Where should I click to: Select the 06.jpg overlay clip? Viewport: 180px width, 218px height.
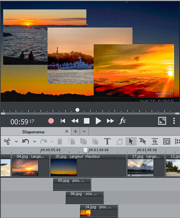84,197
